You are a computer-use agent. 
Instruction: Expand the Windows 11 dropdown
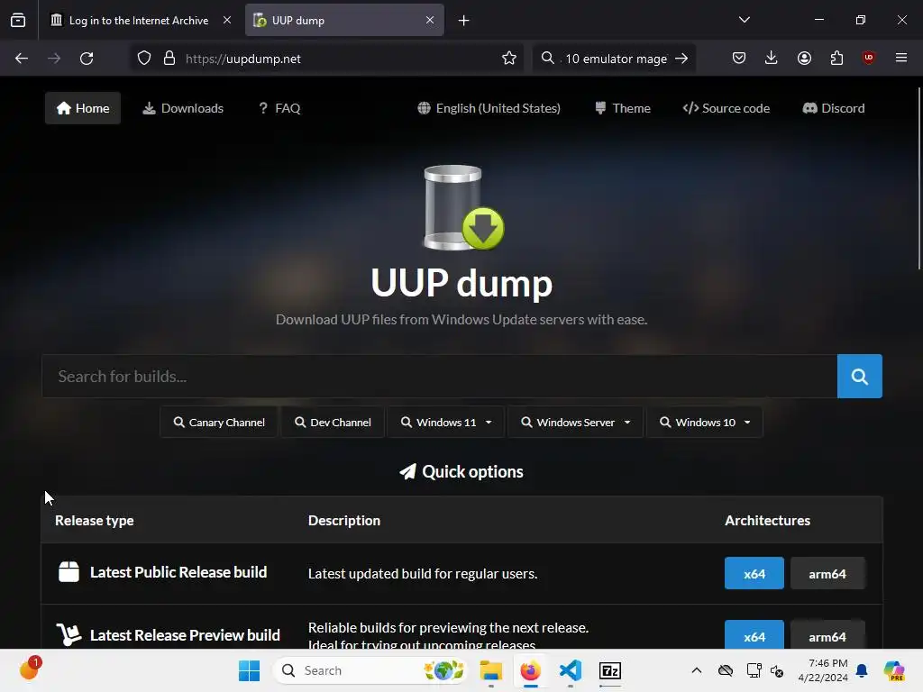[445, 423]
